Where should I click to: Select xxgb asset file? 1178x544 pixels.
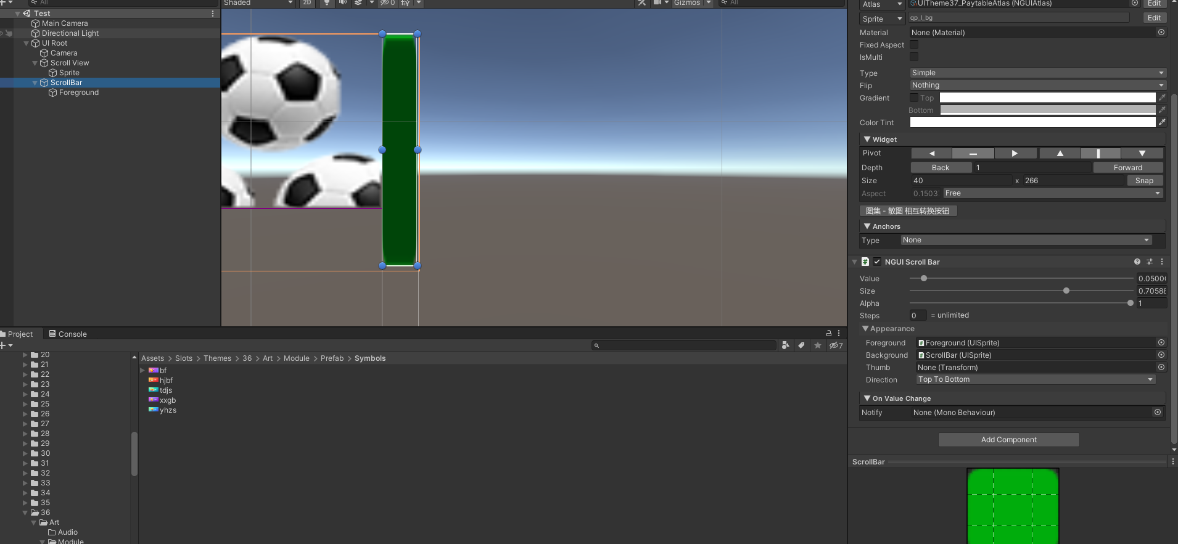tap(168, 400)
